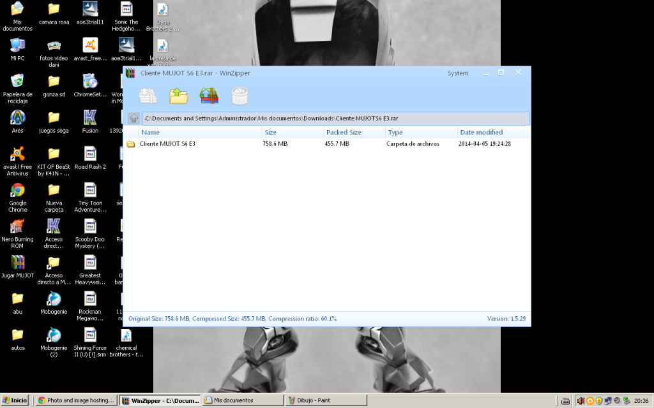The height and width of the screenshot is (408, 654).
Task: Select the Ares desktop shortcut
Action: pos(18,119)
